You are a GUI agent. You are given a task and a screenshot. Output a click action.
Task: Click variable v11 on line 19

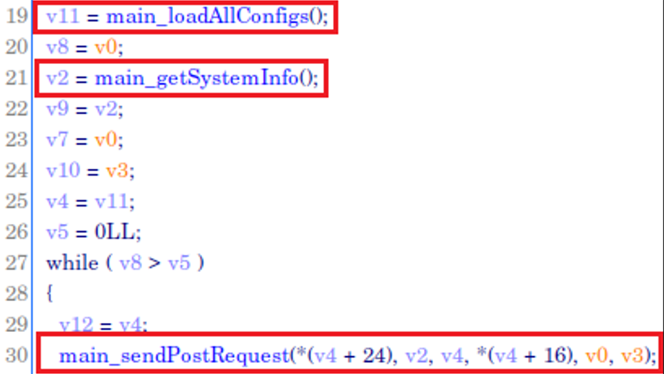pos(63,17)
